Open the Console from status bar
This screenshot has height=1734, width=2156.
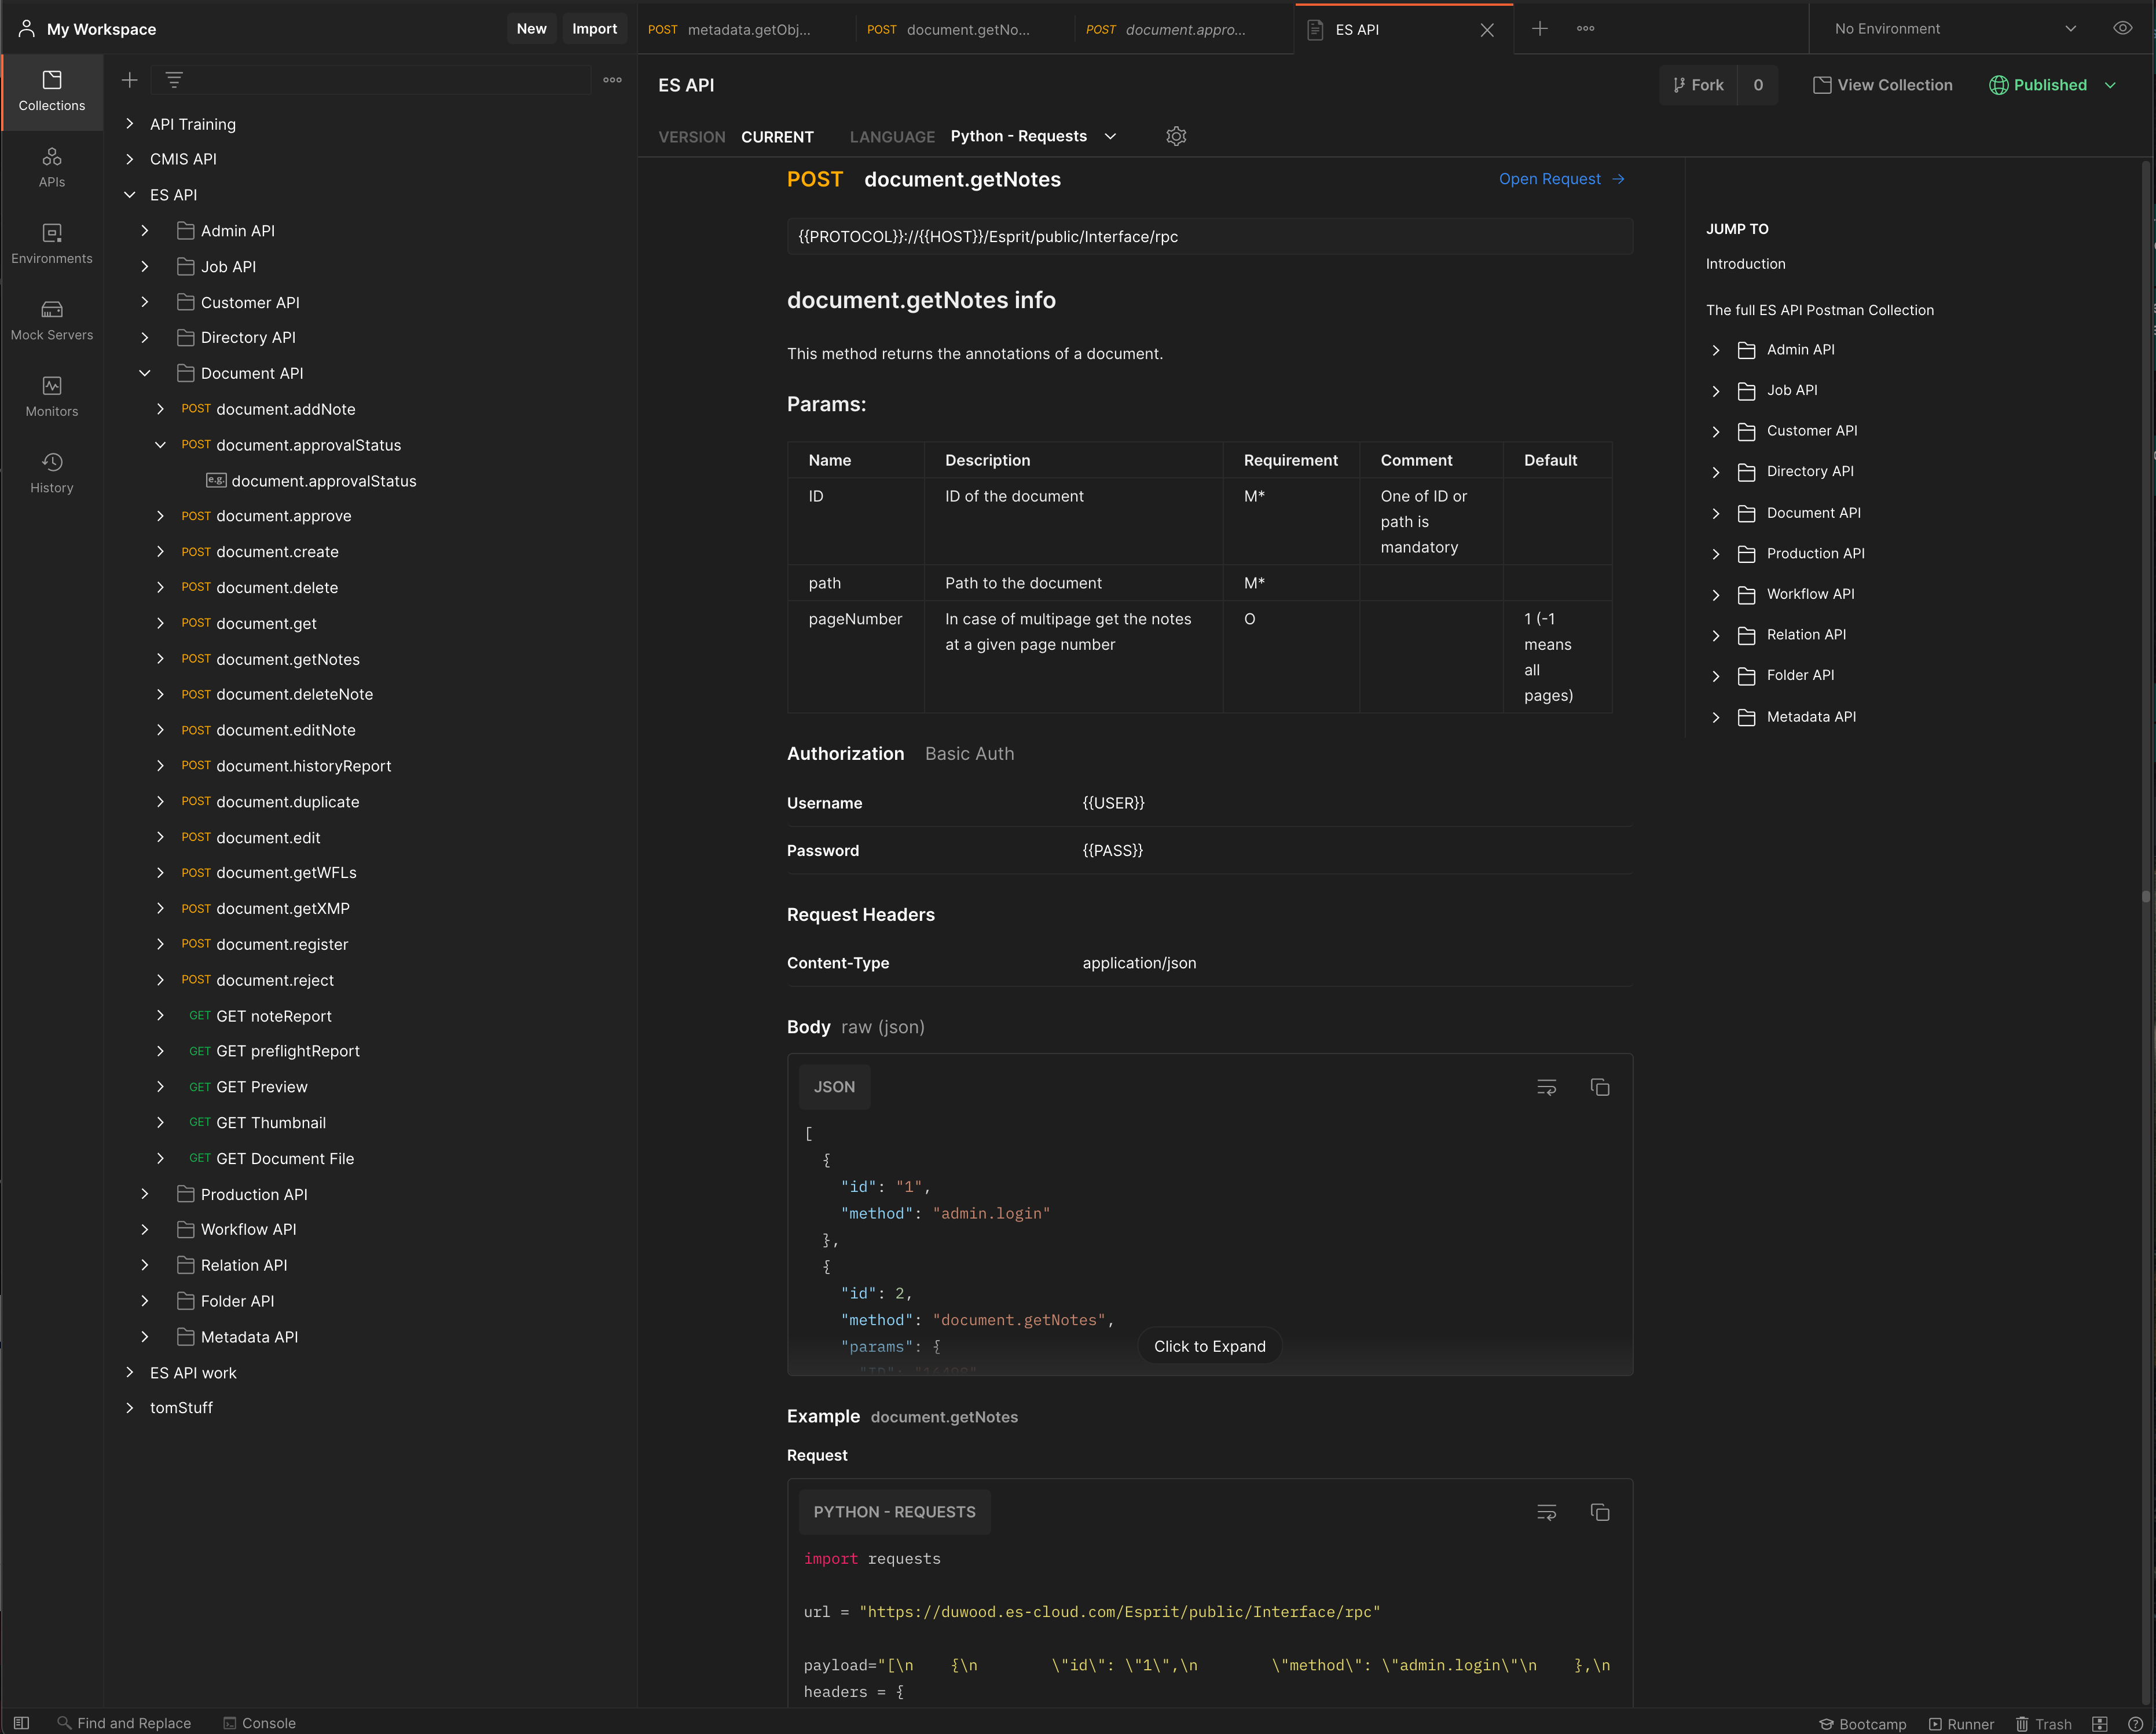click(259, 1723)
